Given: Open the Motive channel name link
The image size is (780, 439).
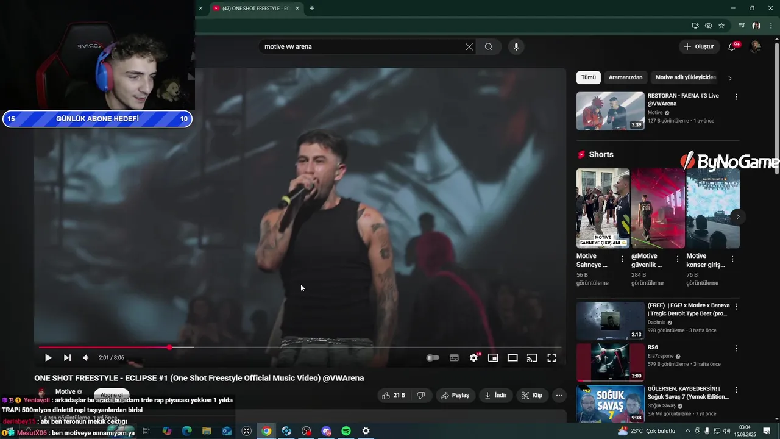Looking at the screenshot, I should pos(65,391).
